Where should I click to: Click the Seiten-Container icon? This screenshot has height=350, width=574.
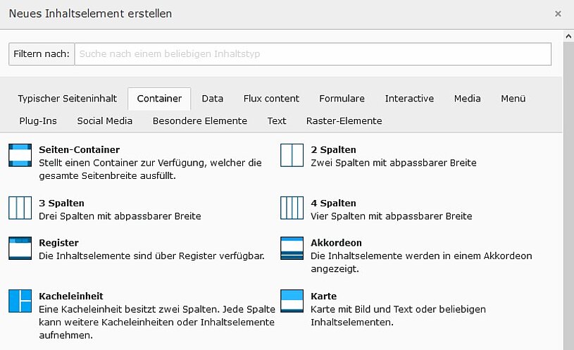click(x=20, y=155)
